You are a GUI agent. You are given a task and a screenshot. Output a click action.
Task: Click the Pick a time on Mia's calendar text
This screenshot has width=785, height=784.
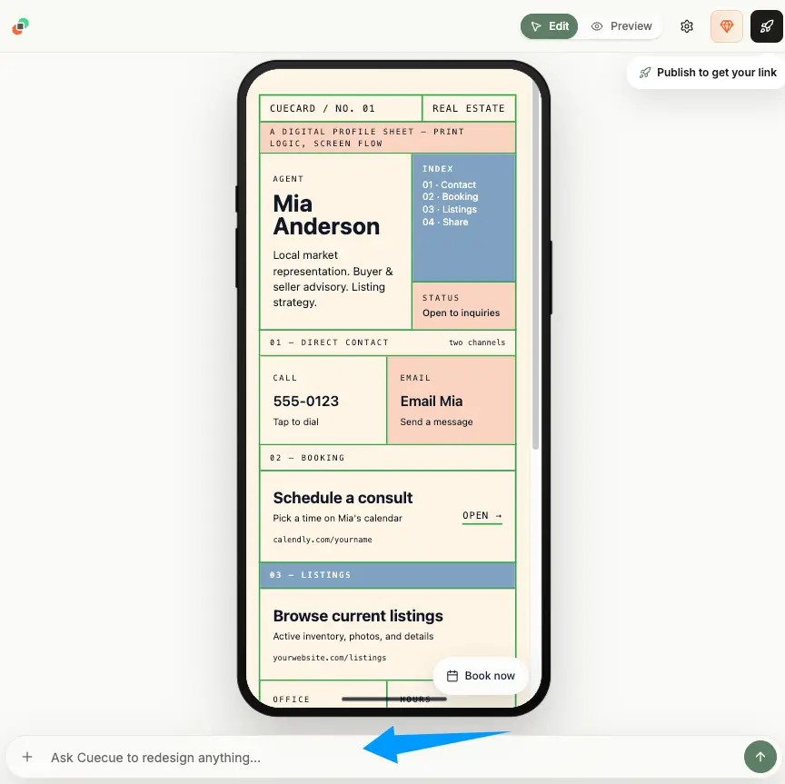[x=337, y=518]
